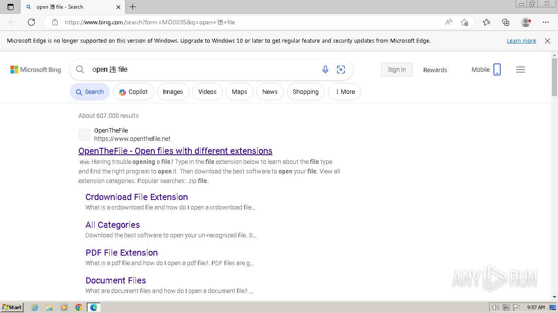Close the 'open 违 file - Search' tab
The image size is (558, 313).
(x=118, y=7)
